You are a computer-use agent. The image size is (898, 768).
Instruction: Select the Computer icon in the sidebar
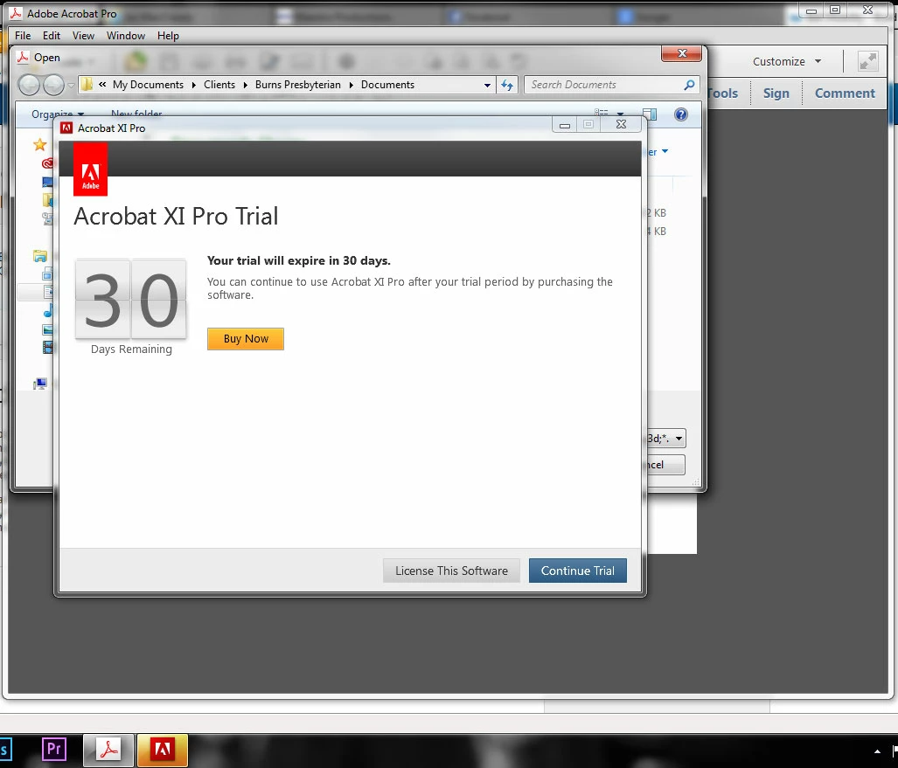pyautogui.click(x=40, y=384)
